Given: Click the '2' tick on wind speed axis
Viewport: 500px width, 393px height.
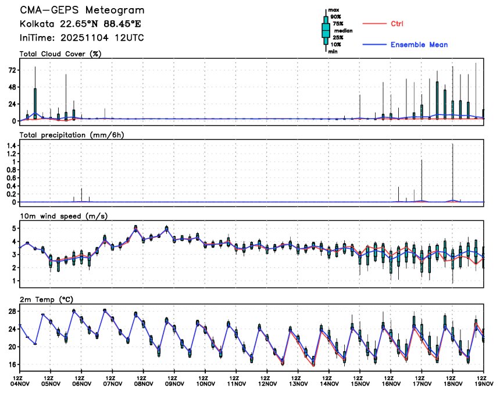Looking at the screenshot, I should coord(14,268).
